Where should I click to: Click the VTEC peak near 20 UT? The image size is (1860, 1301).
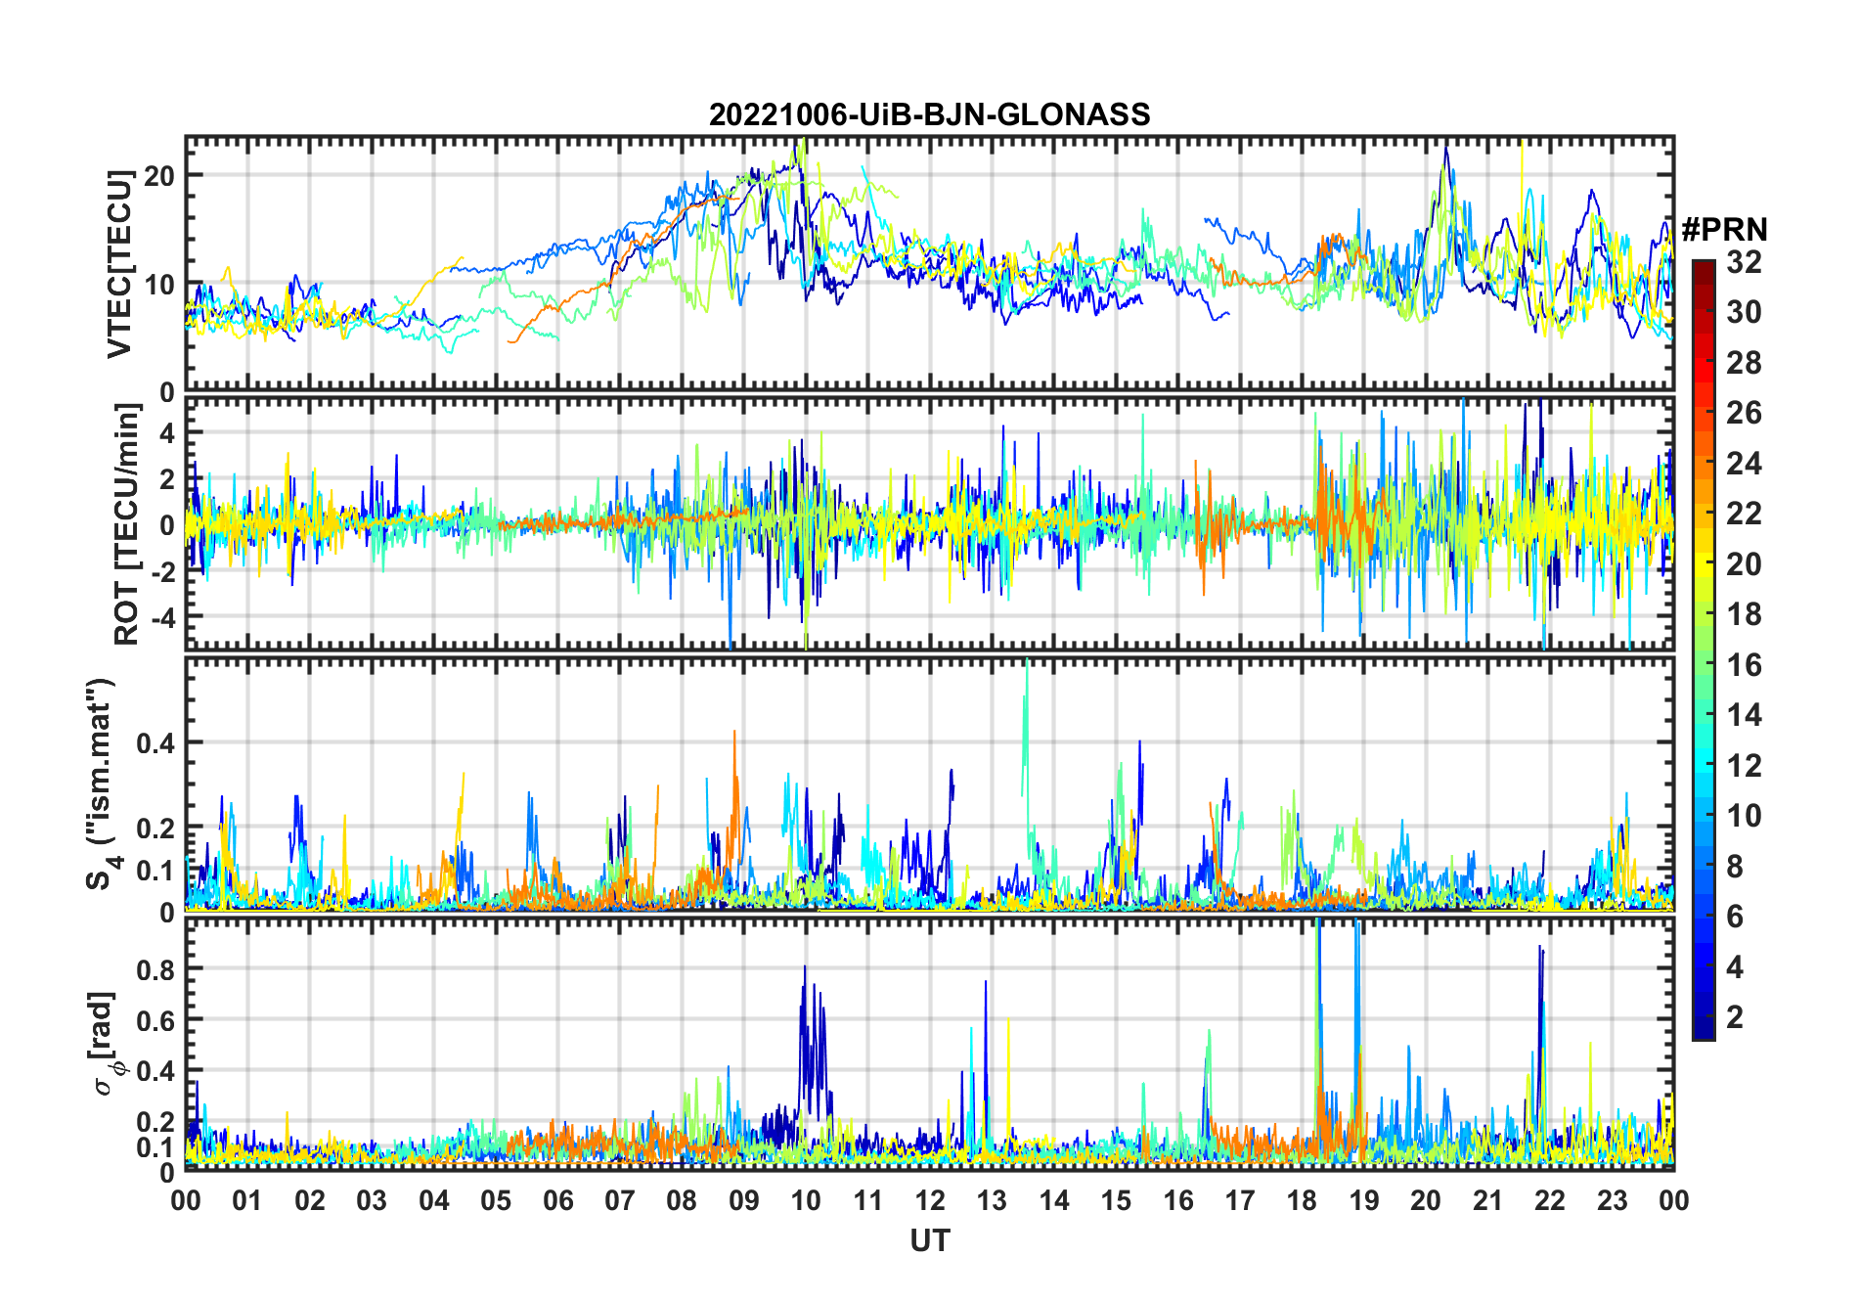tap(1446, 149)
